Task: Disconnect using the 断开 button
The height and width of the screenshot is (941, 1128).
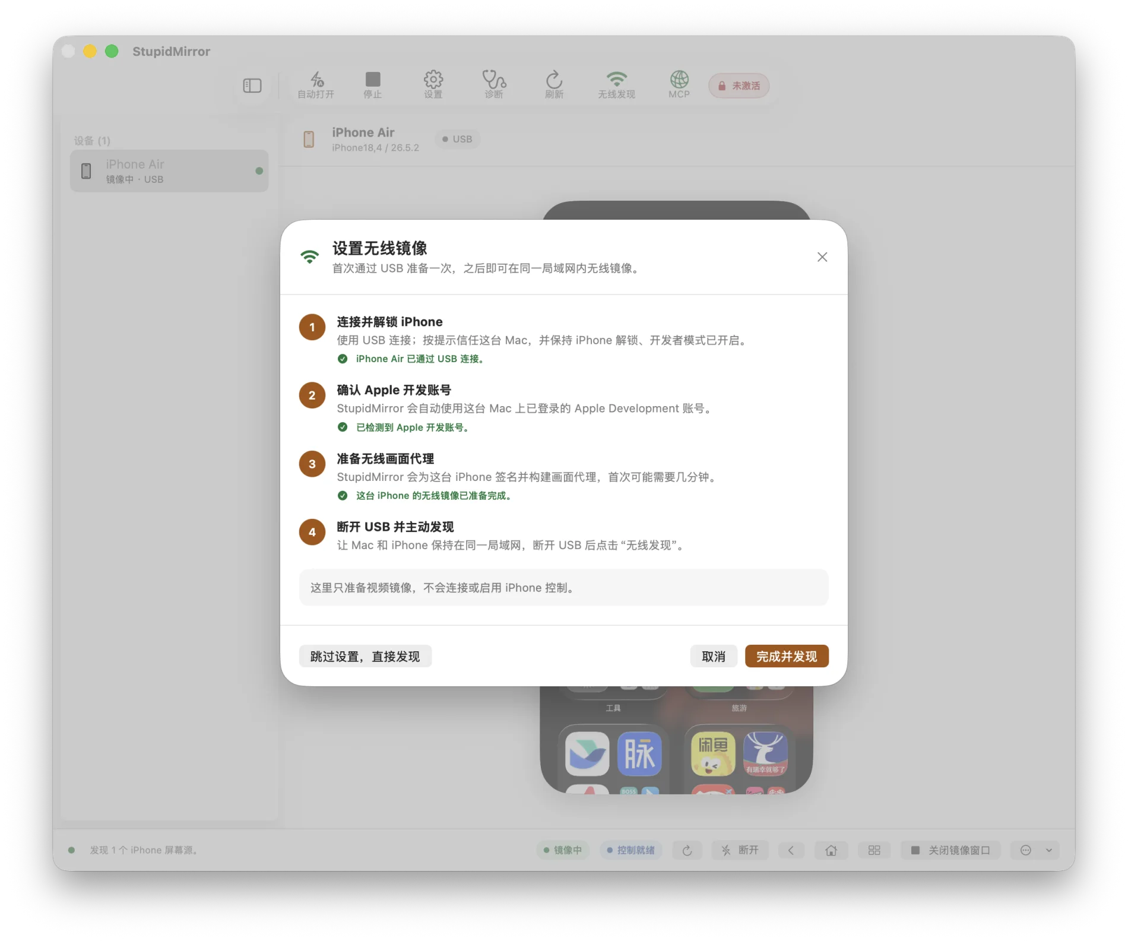Action: coord(740,850)
